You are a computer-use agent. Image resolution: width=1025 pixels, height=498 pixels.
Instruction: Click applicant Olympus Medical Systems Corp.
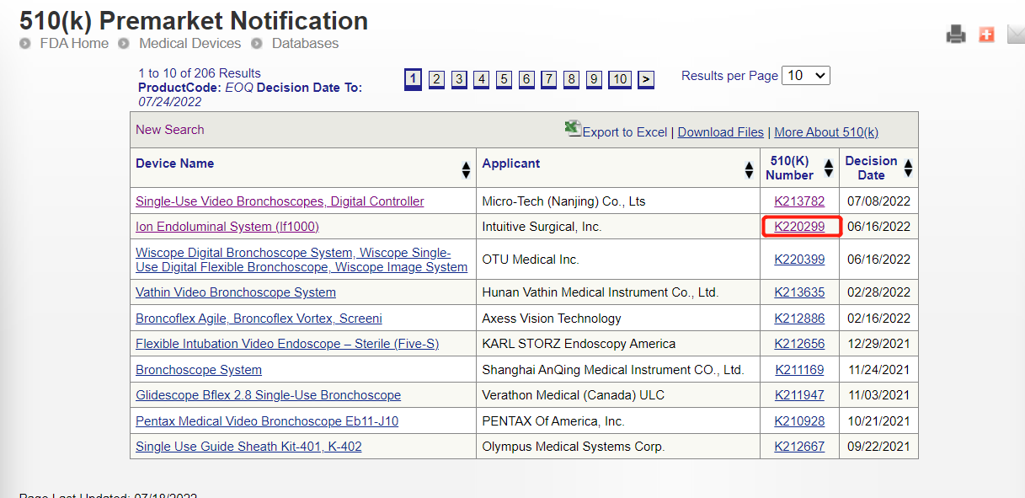(x=573, y=447)
